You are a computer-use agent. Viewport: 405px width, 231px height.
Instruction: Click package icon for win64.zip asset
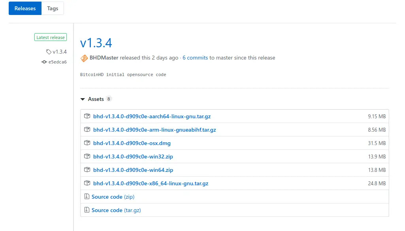click(87, 170)
